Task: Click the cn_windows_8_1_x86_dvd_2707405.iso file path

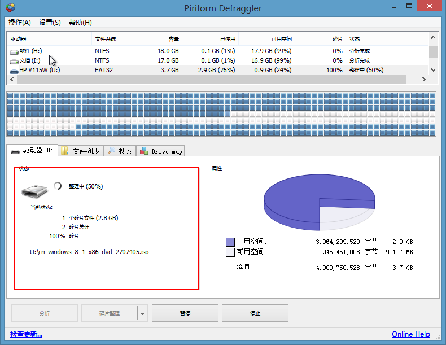Action: point(89,252)
